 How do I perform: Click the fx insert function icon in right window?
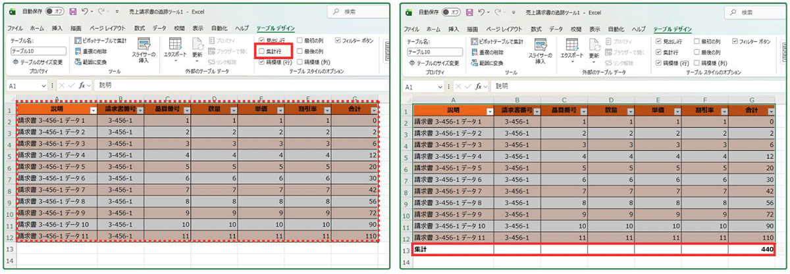tap(478, 85)
